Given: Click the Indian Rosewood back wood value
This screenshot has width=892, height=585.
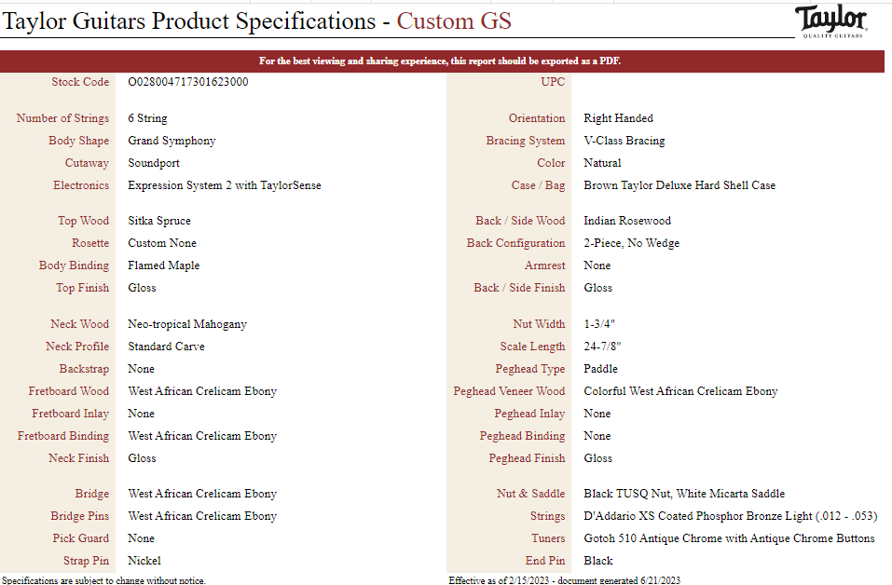Looking at the screenshot, I should pos(627,221).
